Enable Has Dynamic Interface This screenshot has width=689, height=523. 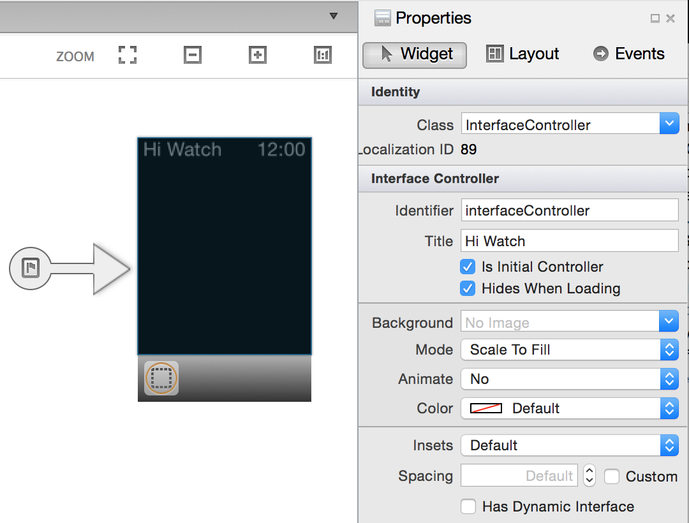(468, 506)
